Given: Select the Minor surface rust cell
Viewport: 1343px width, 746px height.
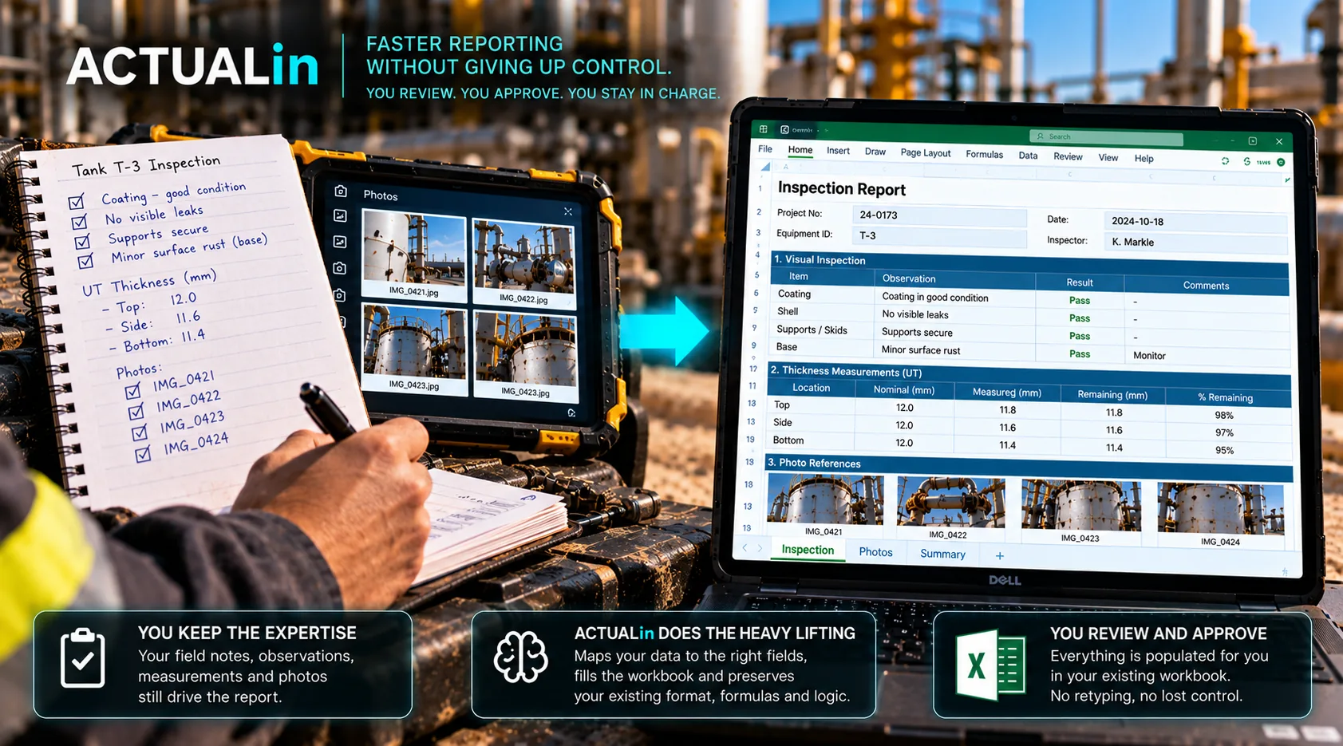Looking at the screenshot, I should coord(954,350).
